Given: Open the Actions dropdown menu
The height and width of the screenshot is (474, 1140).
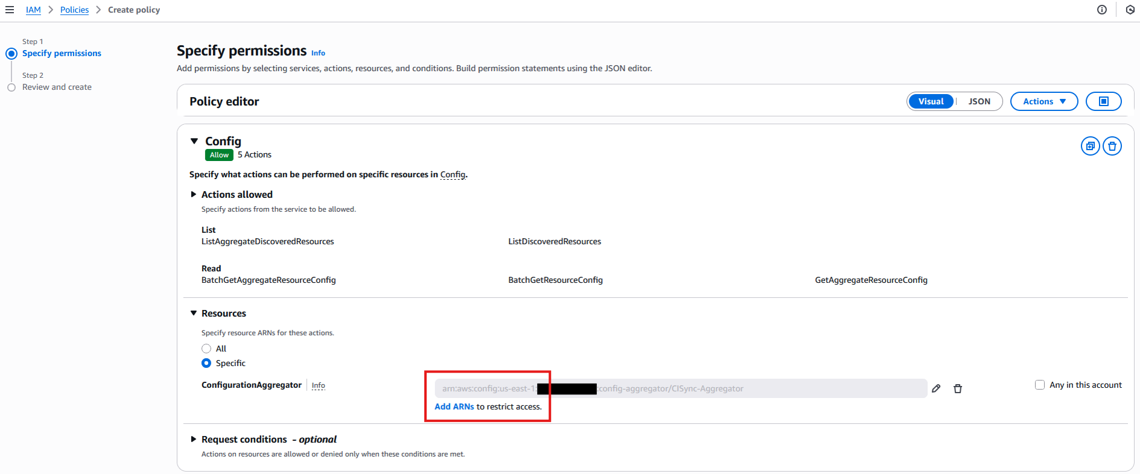Looking at the screenshot, I should (1044, 101).
